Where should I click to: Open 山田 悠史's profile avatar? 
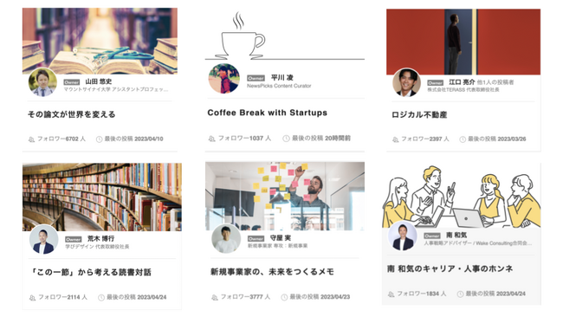42,82
